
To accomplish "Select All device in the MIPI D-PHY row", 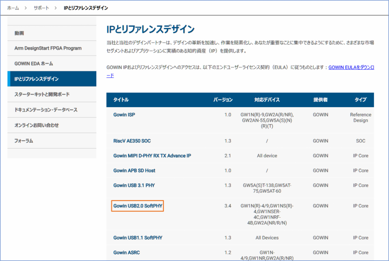I will pos(267,156).
